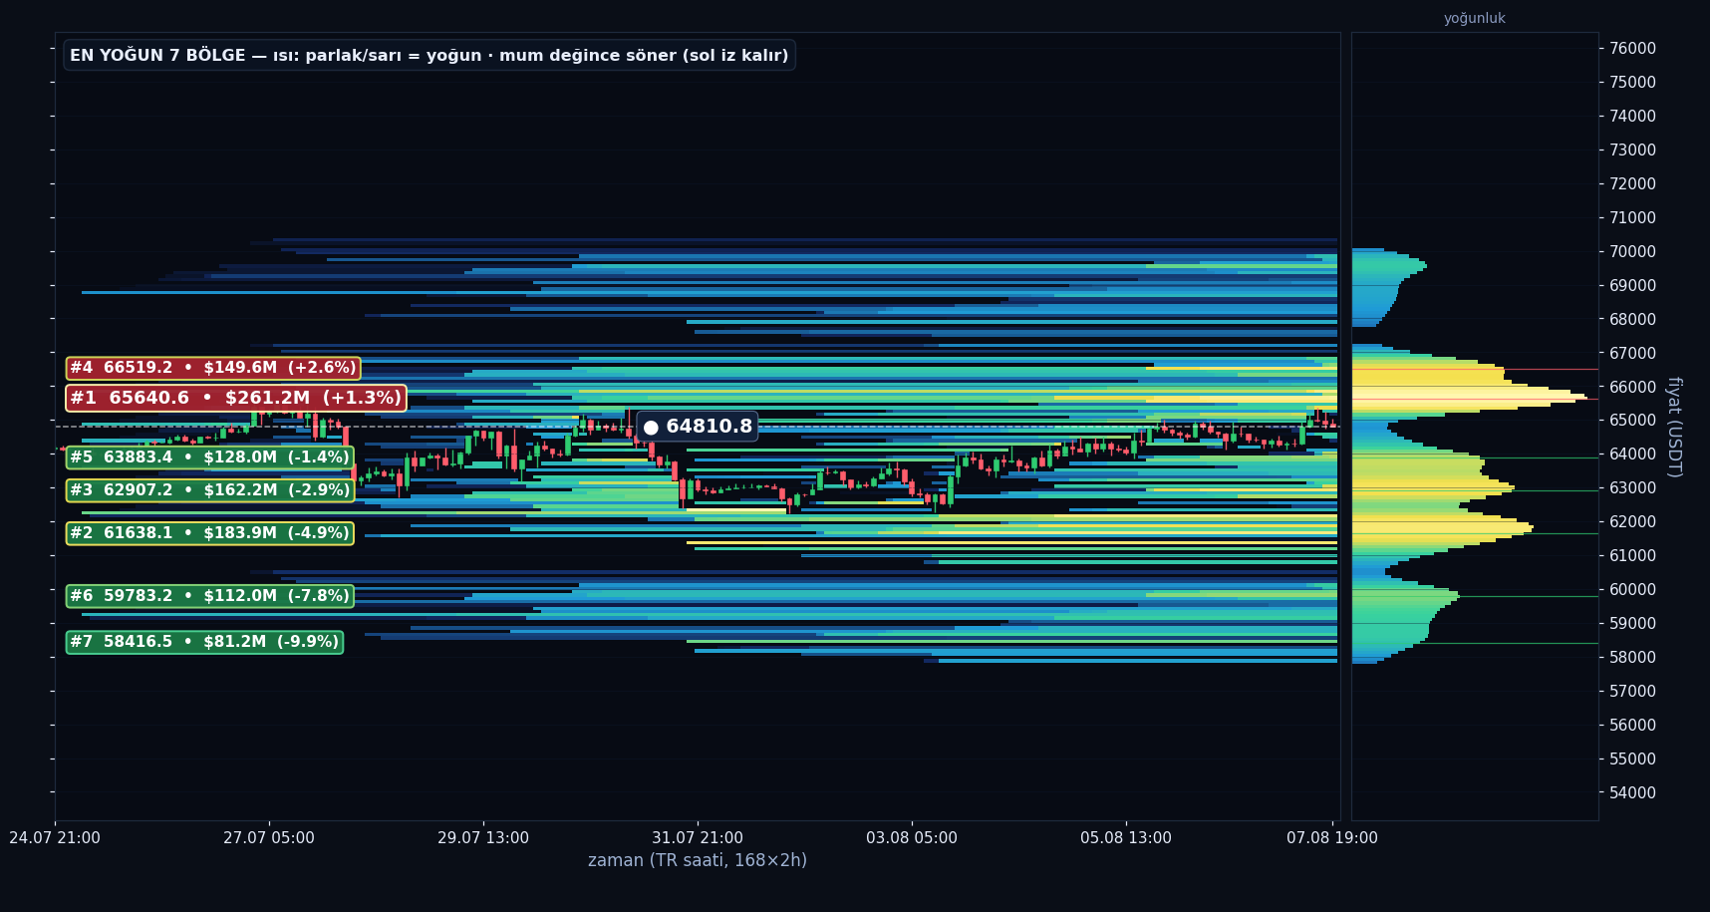
Task: Click the 56000 price axis label
Action: tap(1633, 726)
